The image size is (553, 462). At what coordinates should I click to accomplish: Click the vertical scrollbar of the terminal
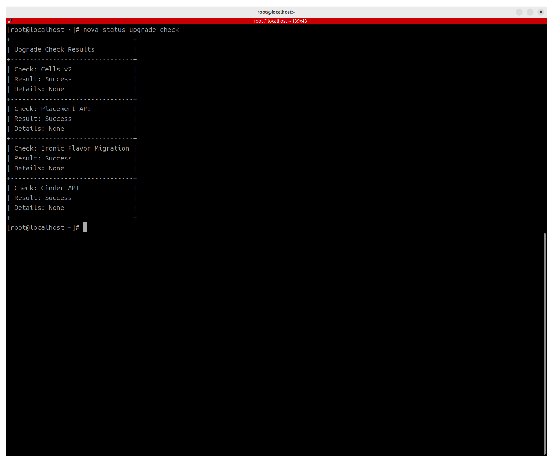click(545, 344)
